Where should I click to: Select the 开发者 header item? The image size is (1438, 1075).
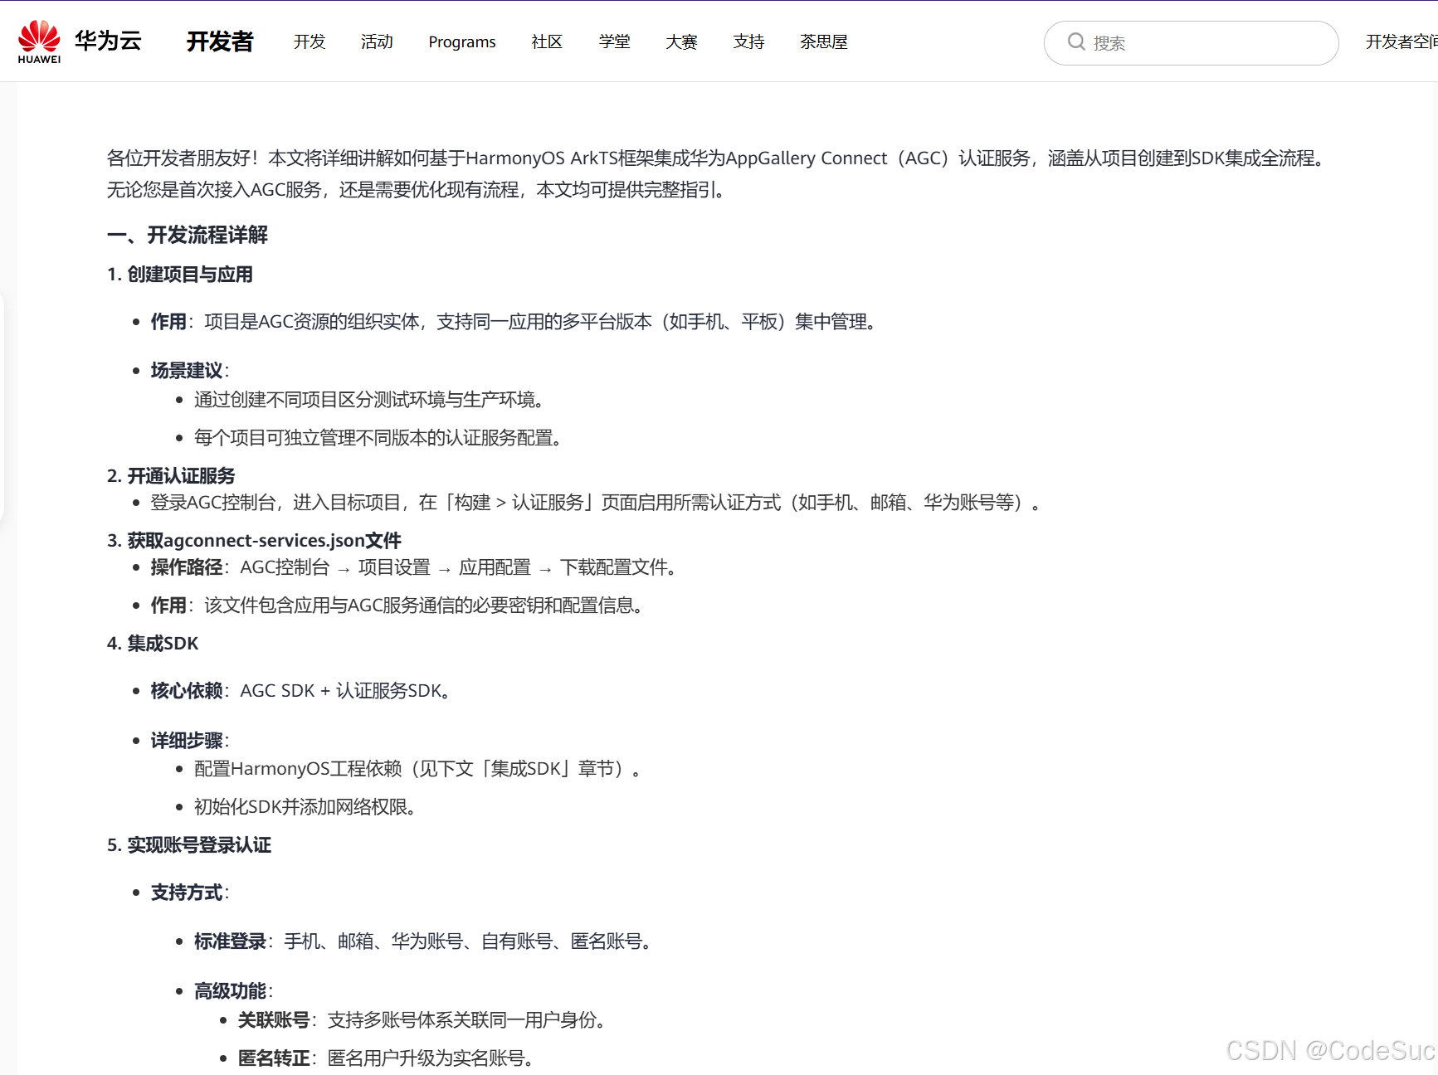point(220,41)
